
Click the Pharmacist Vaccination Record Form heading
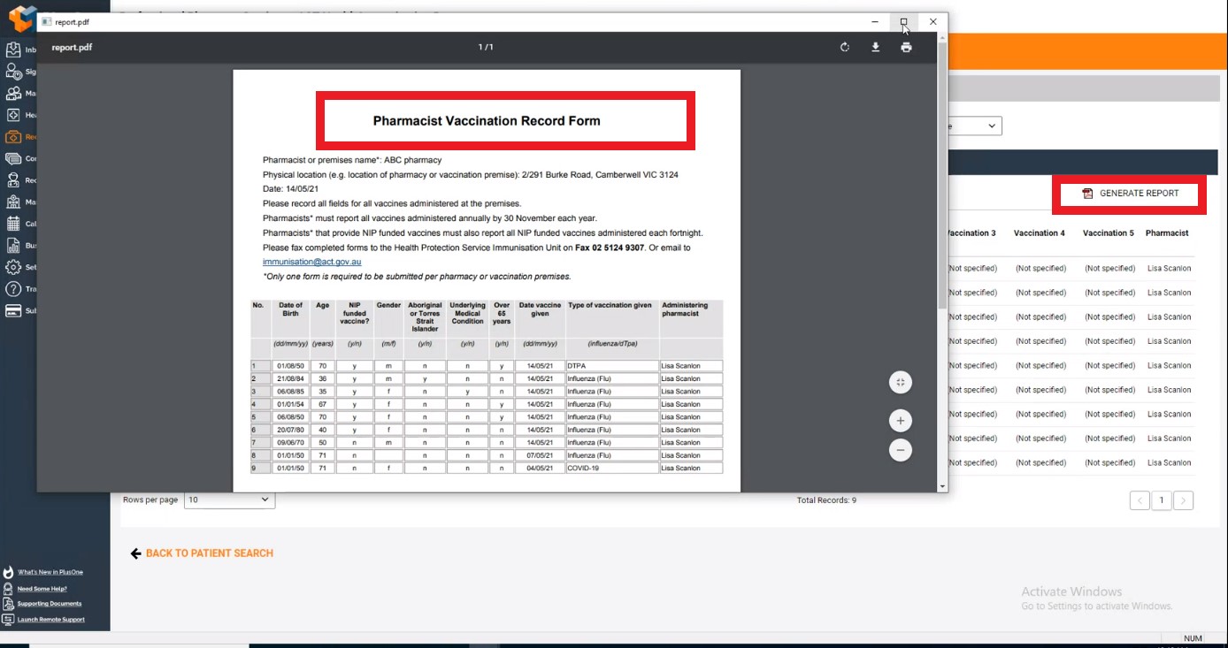pyautogui.click(x=487, y=121)
